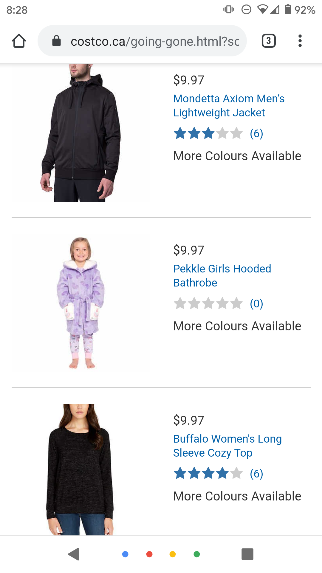Tap the Android recent apps square button
Viewport: 322px width, 573px height.
click(247, 554)
